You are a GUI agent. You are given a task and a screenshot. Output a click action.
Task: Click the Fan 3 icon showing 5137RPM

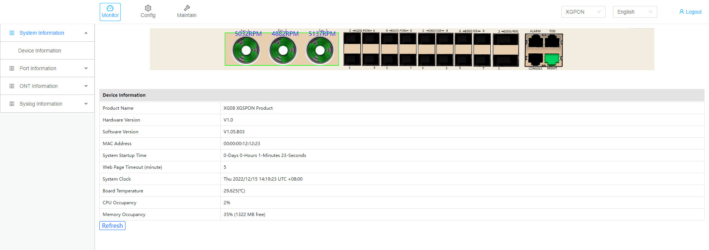click(320, 51)
